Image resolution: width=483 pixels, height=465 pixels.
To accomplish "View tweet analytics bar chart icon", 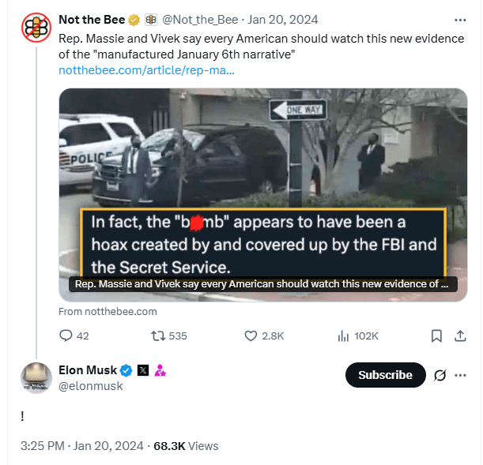I will (343, 336).
